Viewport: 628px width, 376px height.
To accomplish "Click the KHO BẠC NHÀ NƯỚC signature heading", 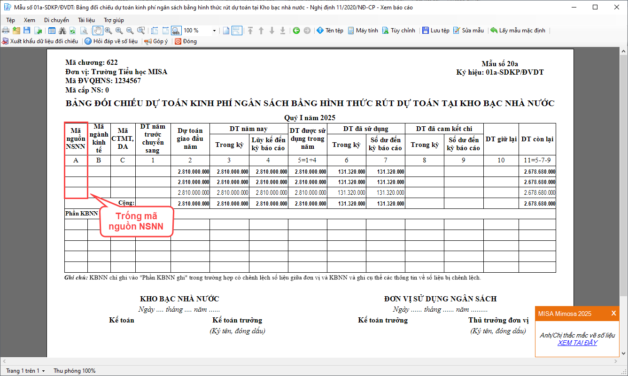I will click(179, 299).
